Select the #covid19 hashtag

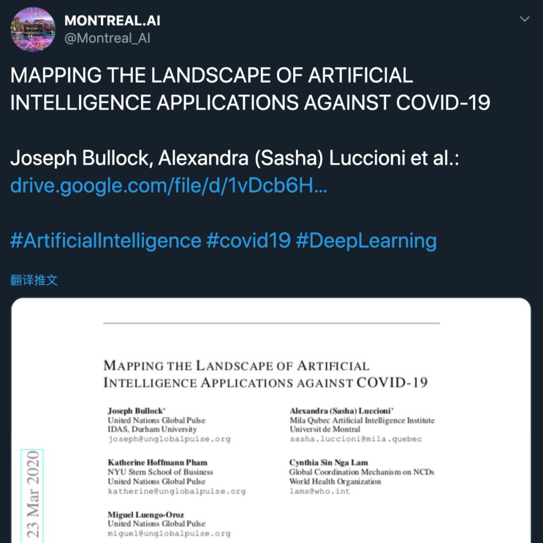(248, 240)
